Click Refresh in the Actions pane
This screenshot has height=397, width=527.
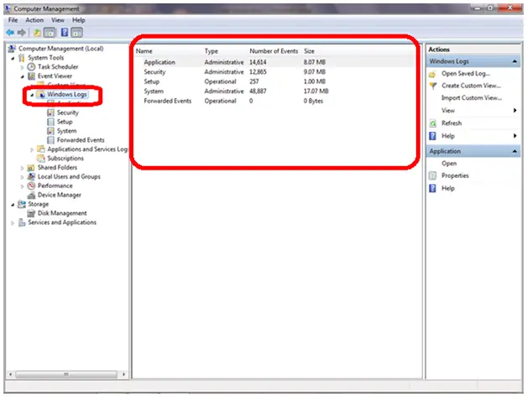(x=451, y=123)
